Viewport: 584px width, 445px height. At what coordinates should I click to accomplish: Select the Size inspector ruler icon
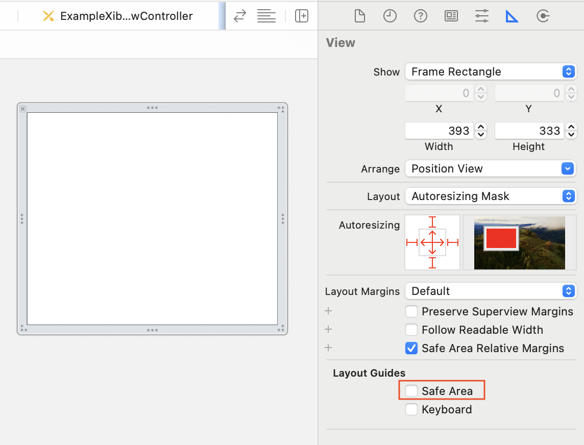coord(512,16)
